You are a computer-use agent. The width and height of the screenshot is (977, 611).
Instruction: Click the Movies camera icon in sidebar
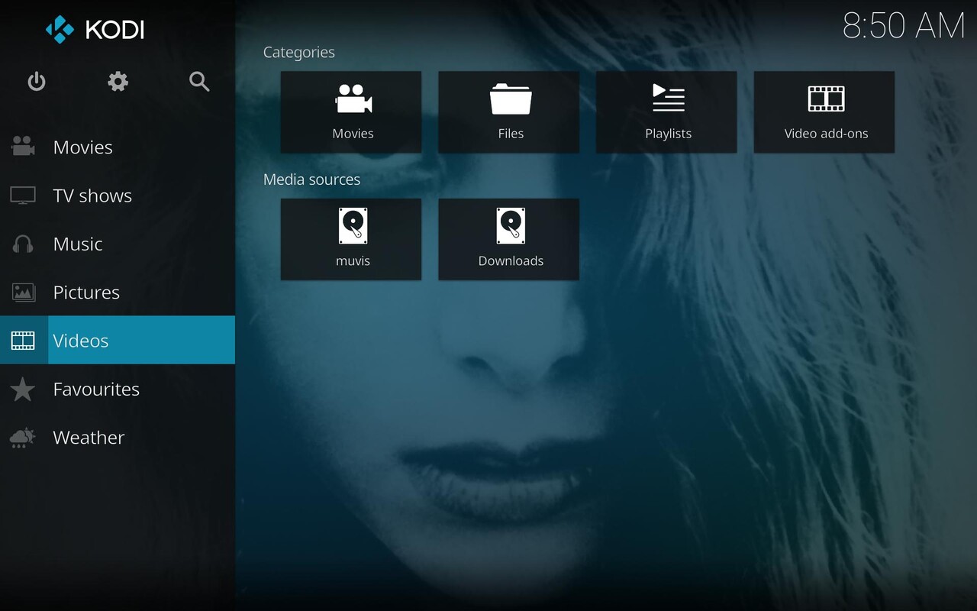click(23, 147)
